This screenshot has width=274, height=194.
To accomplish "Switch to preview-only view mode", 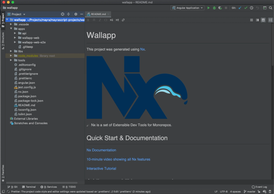I will click(263, 20).
